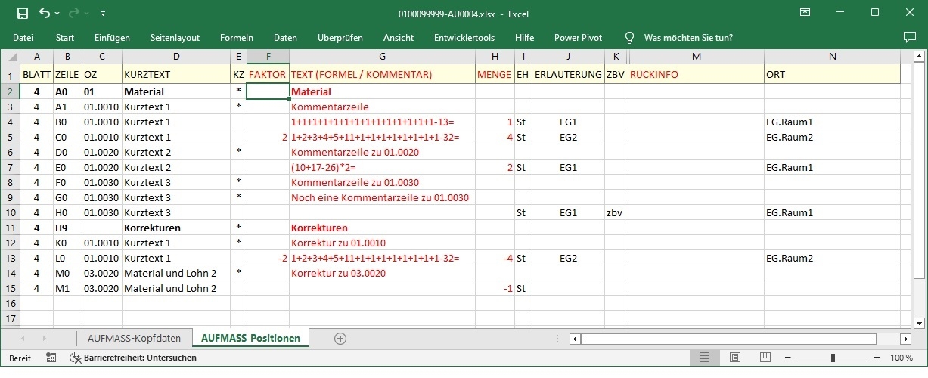Expand Customize Quick Access Toolbar dropdown

tap(103, 13)
